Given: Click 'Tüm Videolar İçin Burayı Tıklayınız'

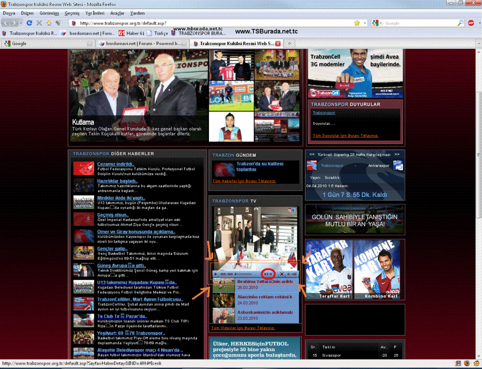Looking at the screenshot, I should point(243,328).
